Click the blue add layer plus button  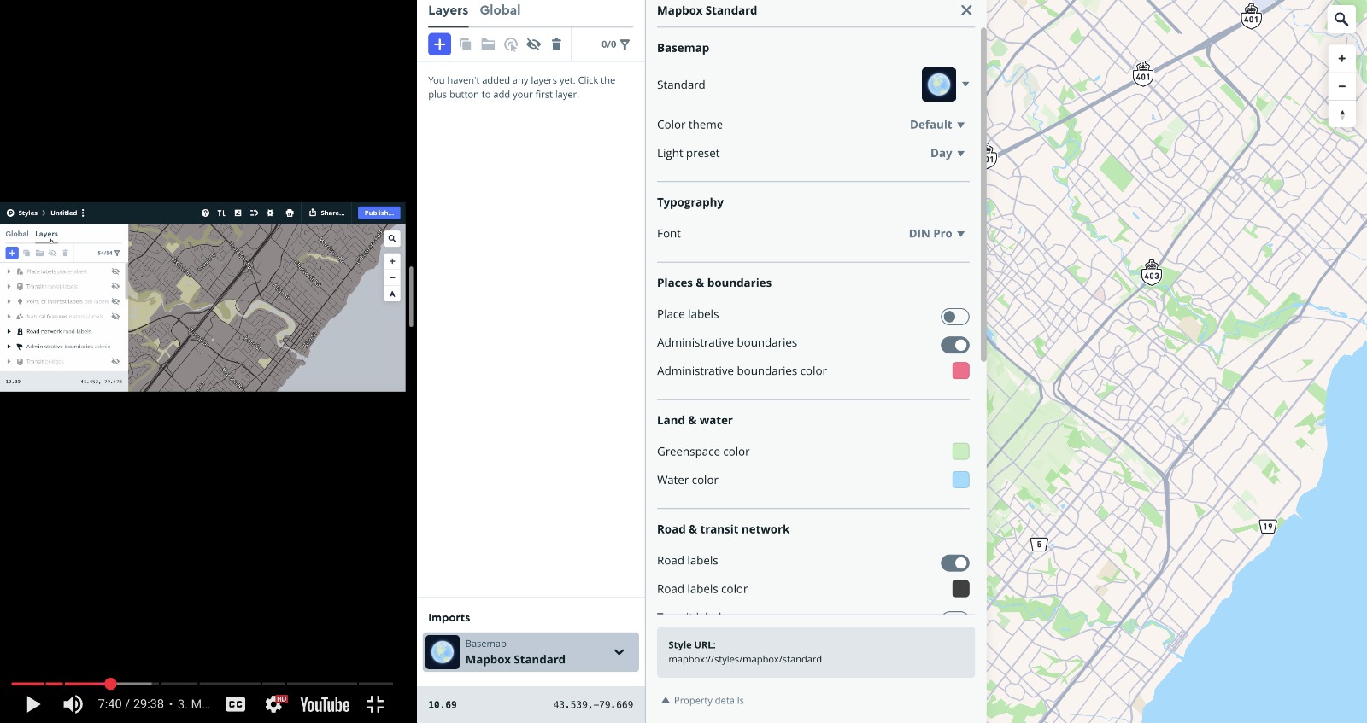pos(439,44)
